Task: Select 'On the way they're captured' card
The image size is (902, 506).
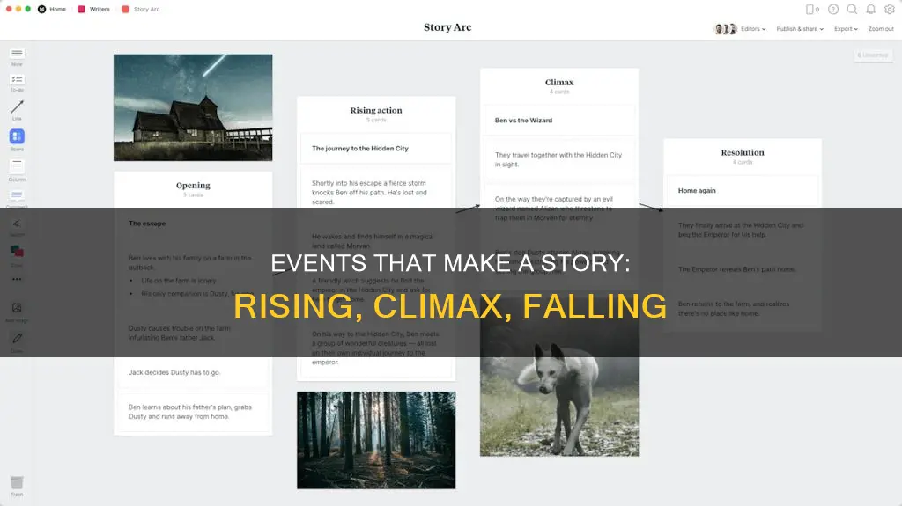Action: tap(559, 209)
